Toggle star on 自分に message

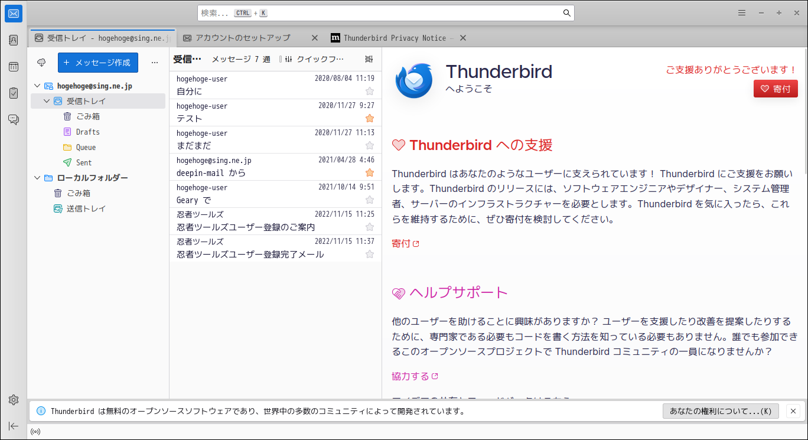coord(370,91)
